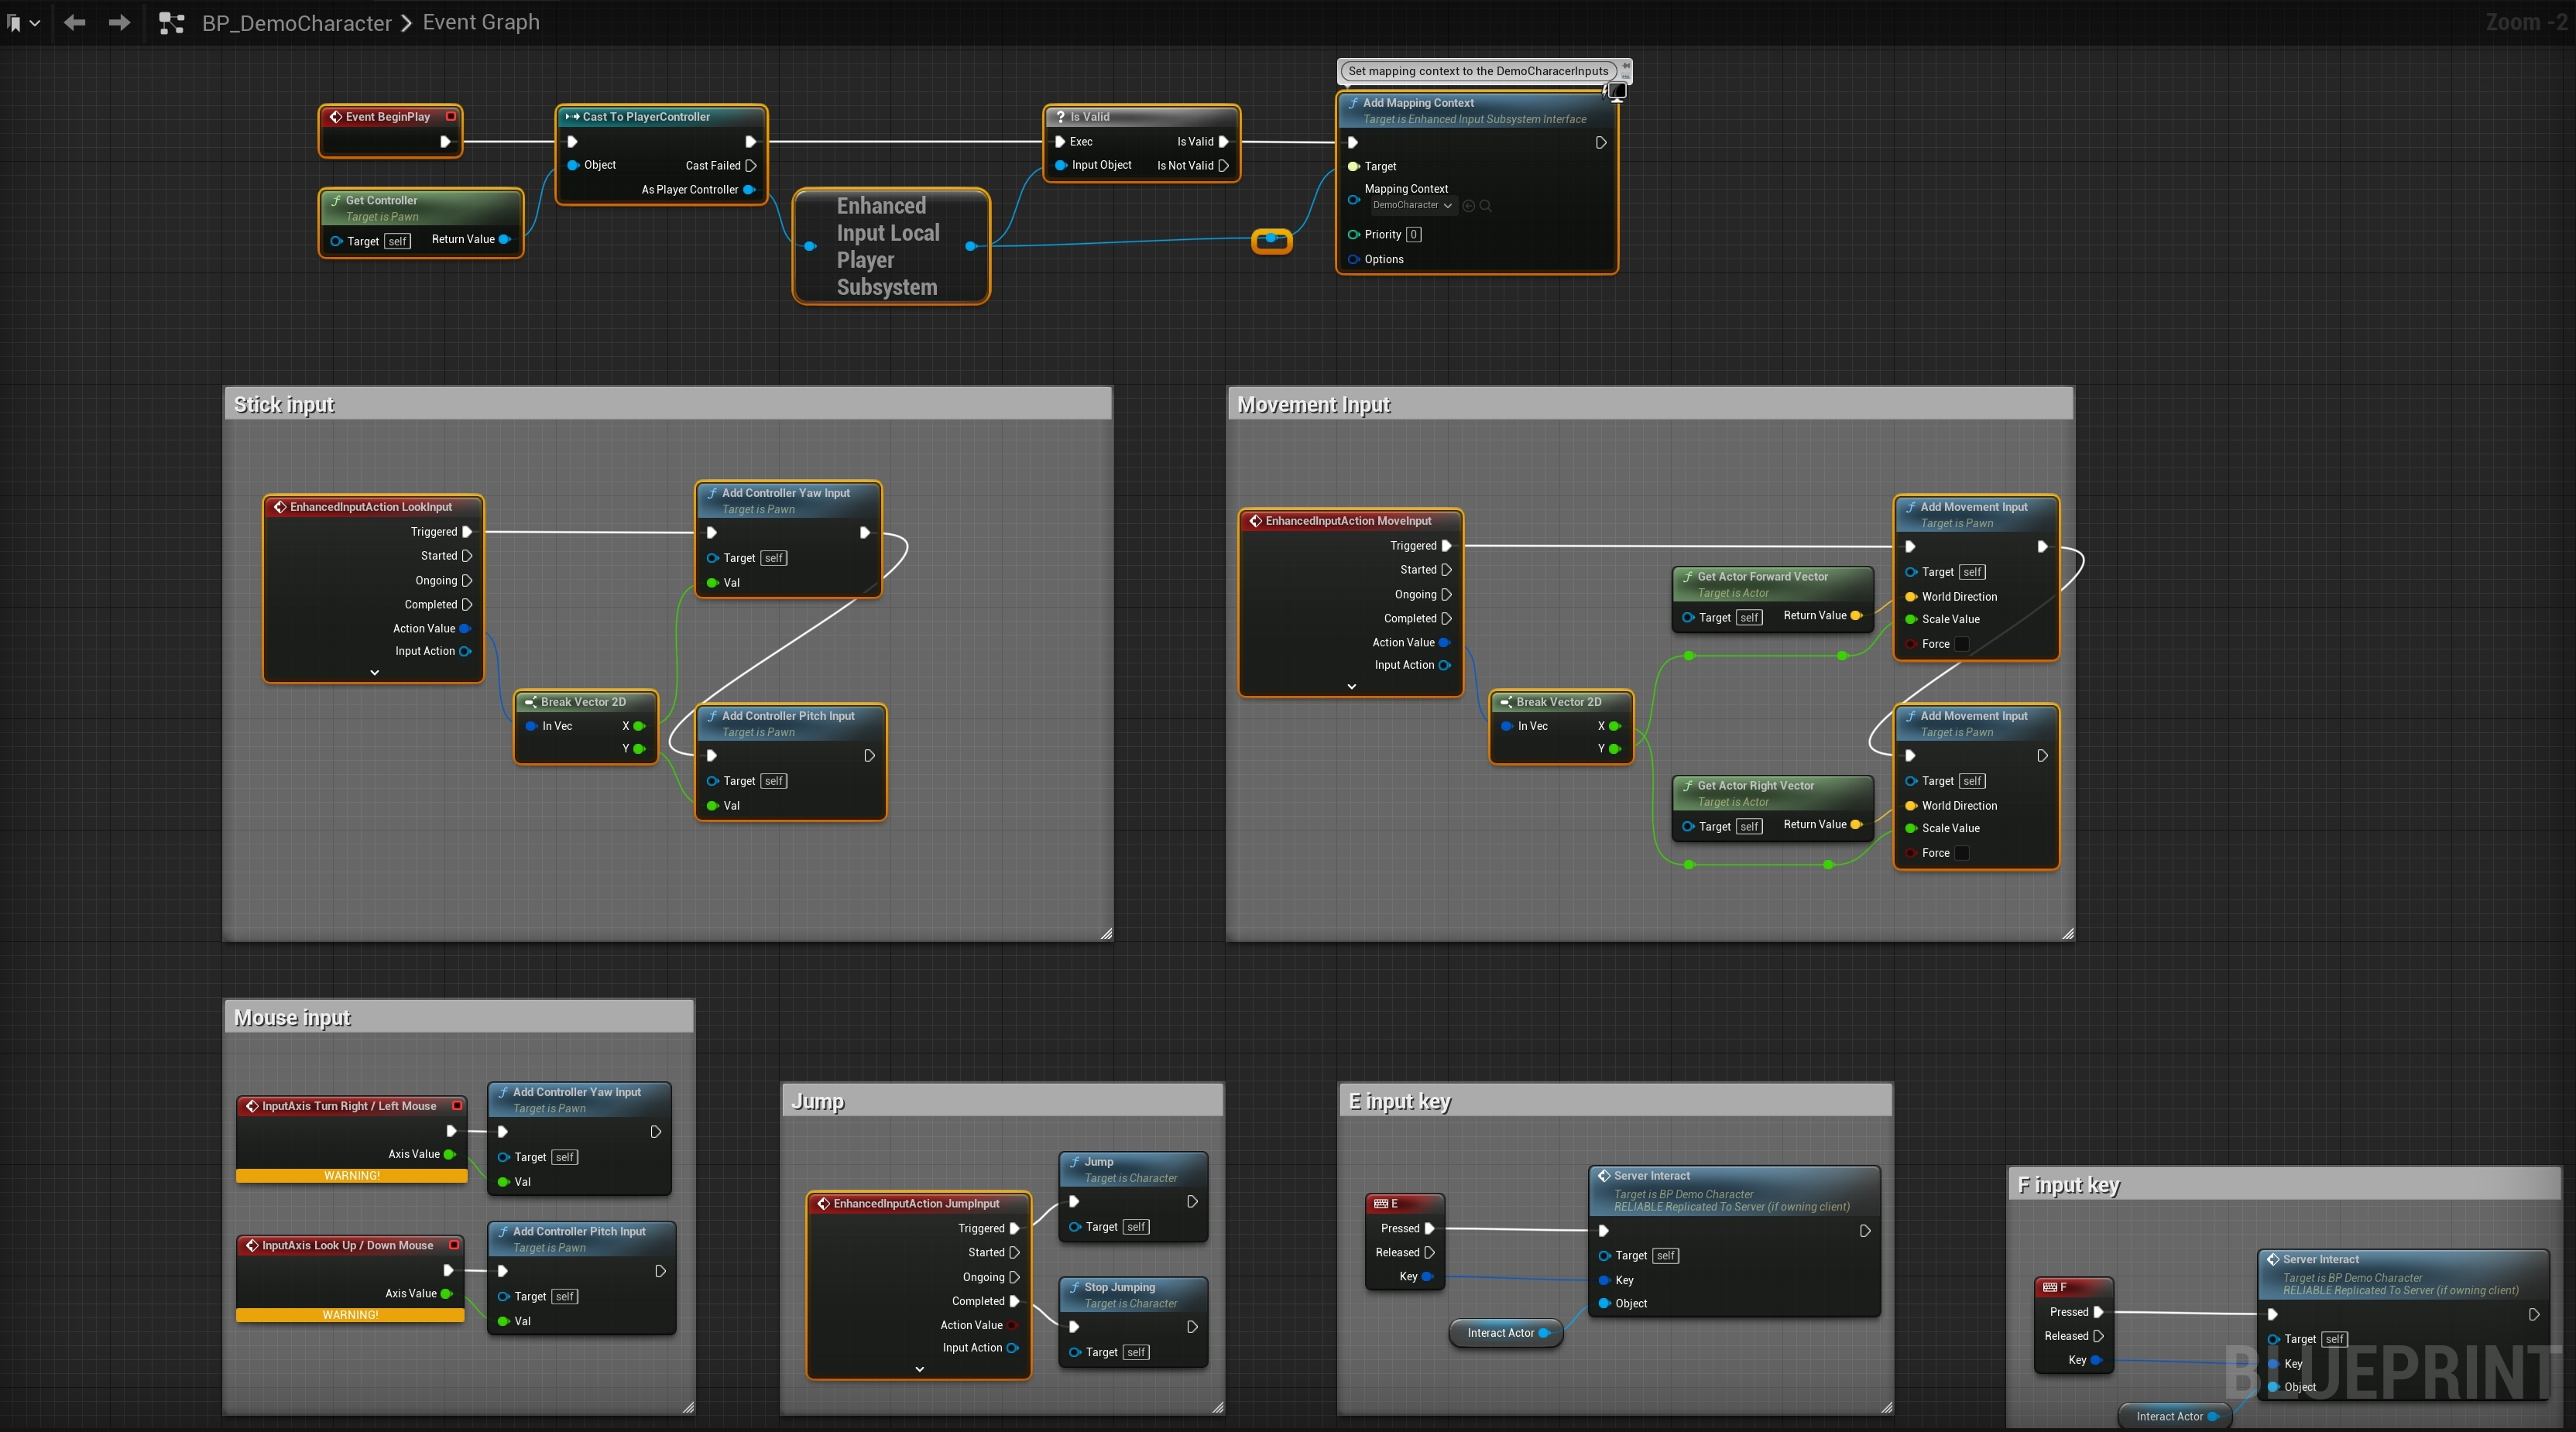Click the navigate back arrow
2576x1432 pixels.
74,22
